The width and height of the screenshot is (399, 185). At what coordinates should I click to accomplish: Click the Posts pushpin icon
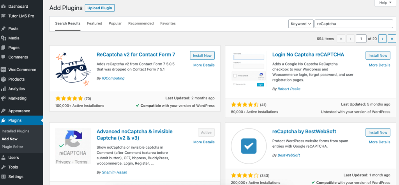[x=3, y=28]
